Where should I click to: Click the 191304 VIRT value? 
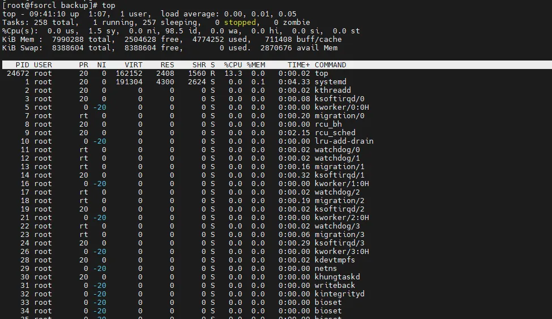[129, 82]
